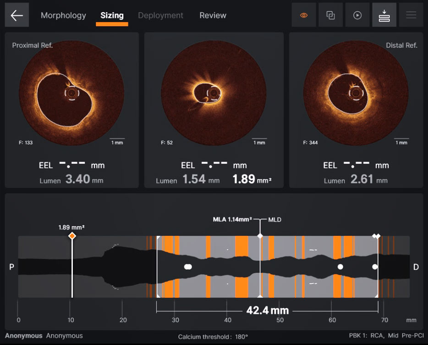Image resolution: width=428 pixels, height=345 pixels.
Task: Click the PBK 1: RCA, Mid Pre-PCI label
Action: coord(386,336)
